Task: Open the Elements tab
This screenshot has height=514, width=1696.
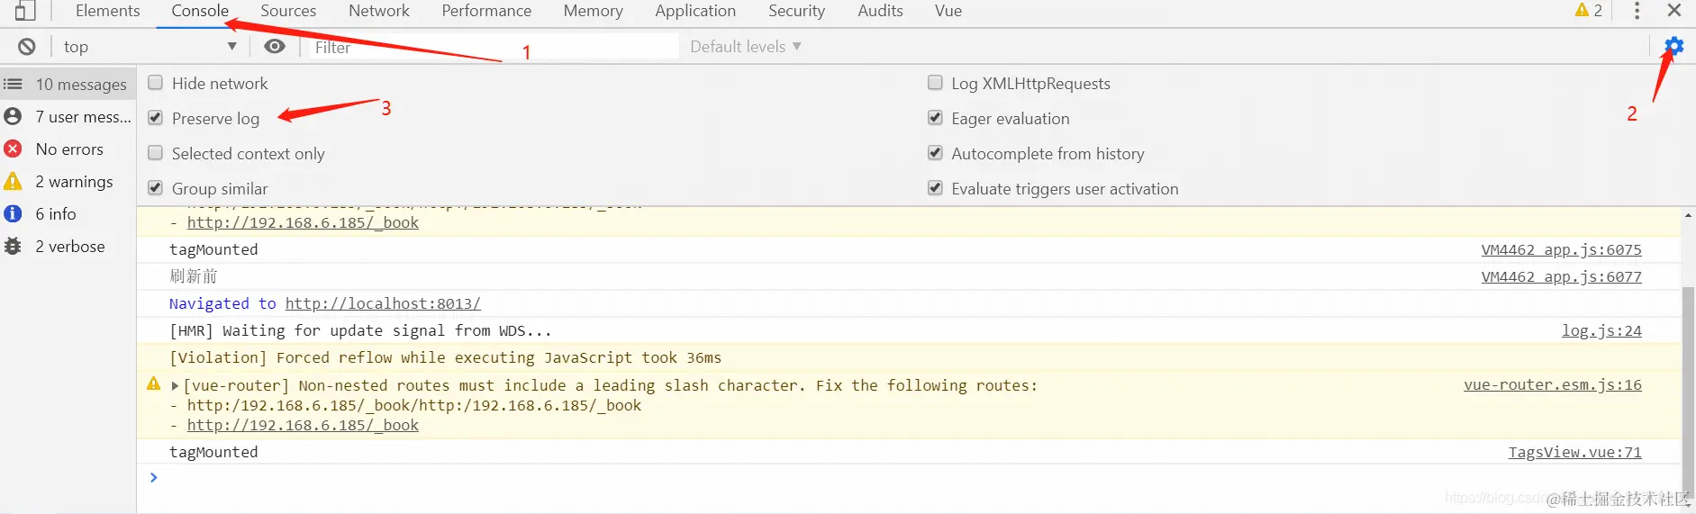Action: click(107, 11)
